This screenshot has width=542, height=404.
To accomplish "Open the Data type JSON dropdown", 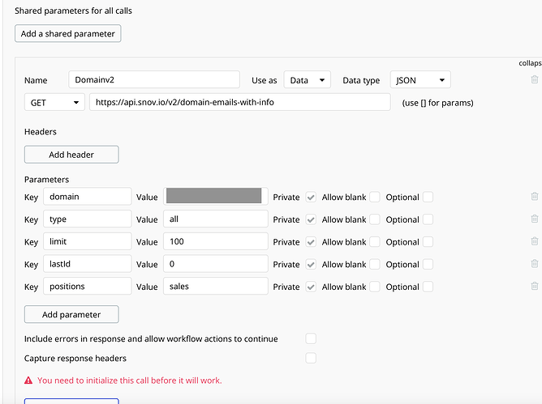I will point(420,80).
